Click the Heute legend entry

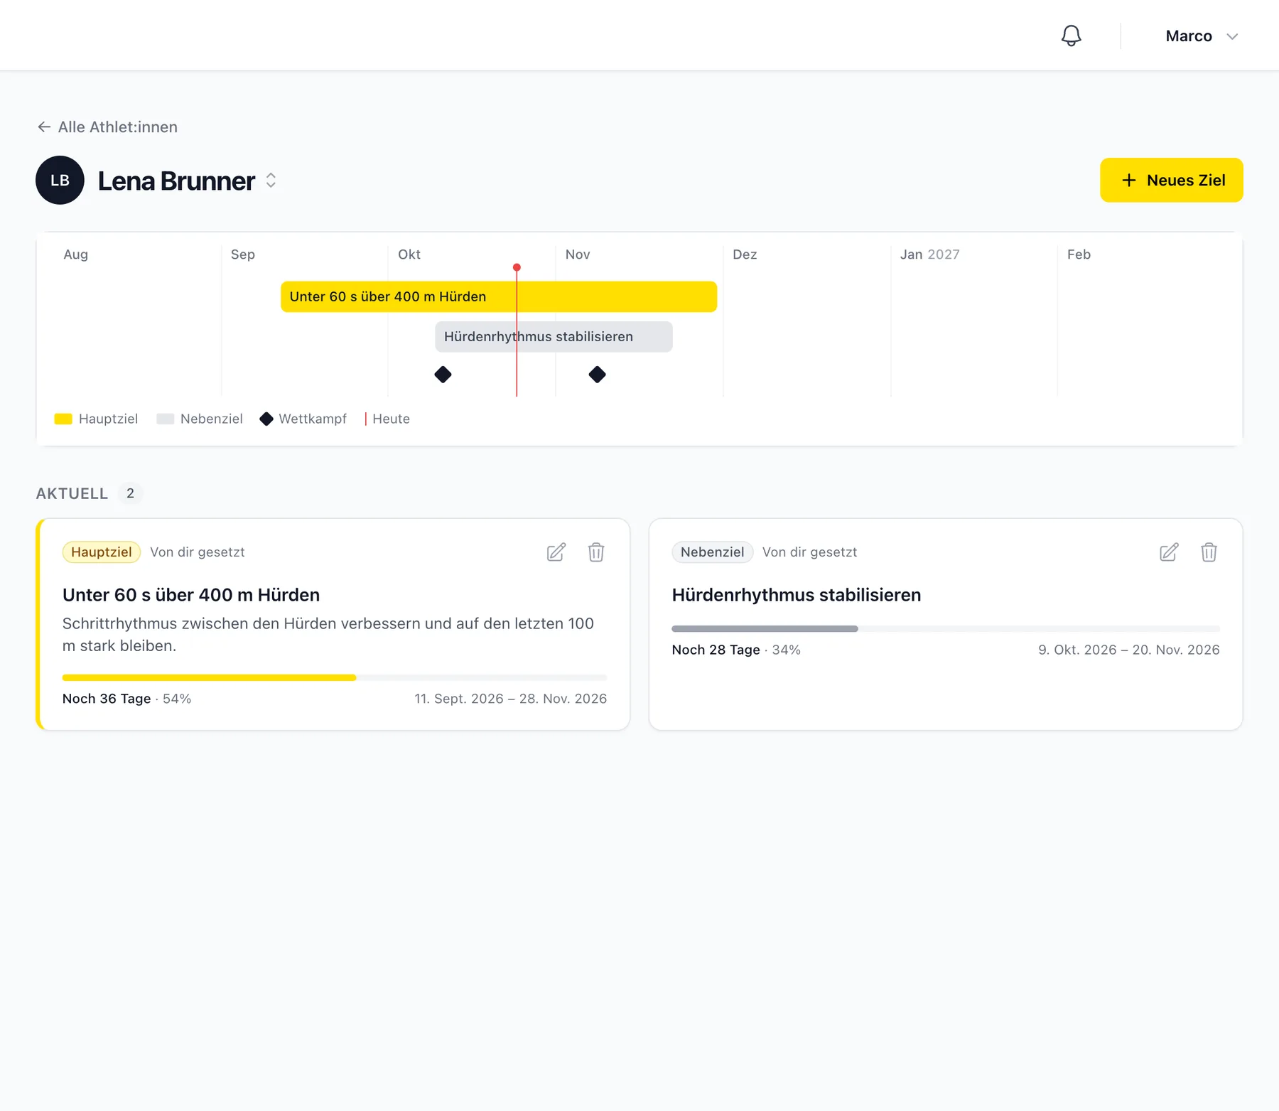coord(387,419)
